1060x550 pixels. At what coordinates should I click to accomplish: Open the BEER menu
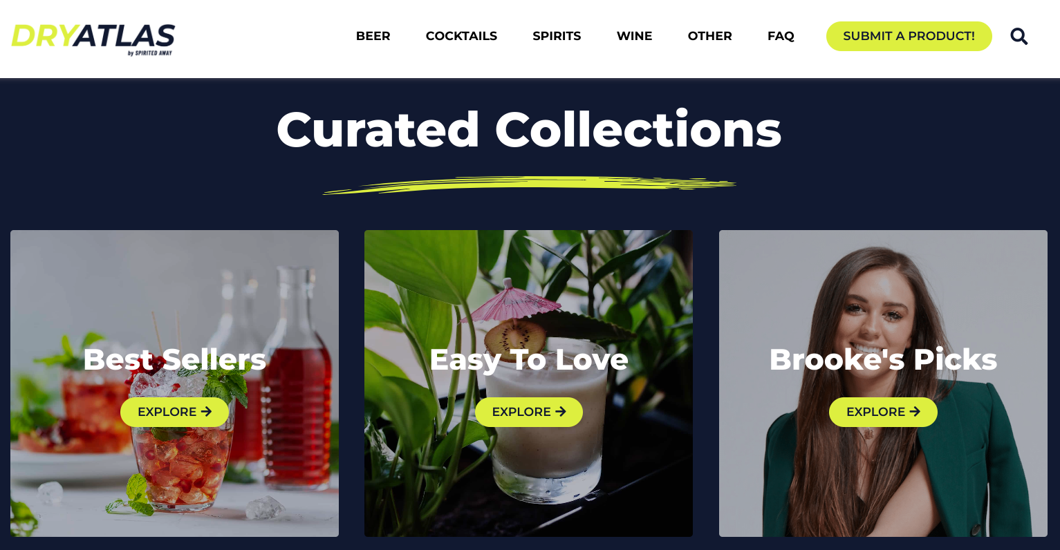373,36
